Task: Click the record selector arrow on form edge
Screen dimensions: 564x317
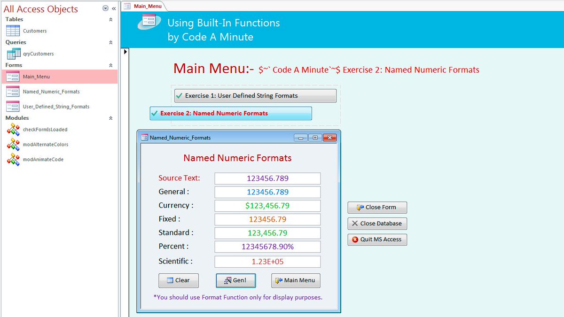Action: tap(125, 52)
